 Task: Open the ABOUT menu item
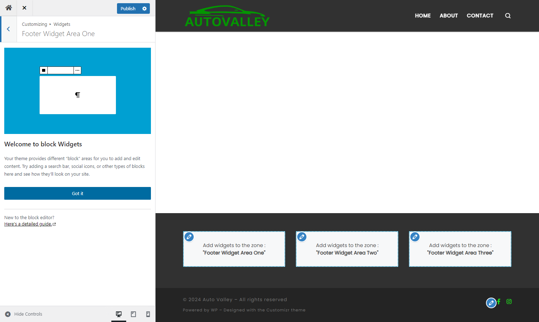449,16
